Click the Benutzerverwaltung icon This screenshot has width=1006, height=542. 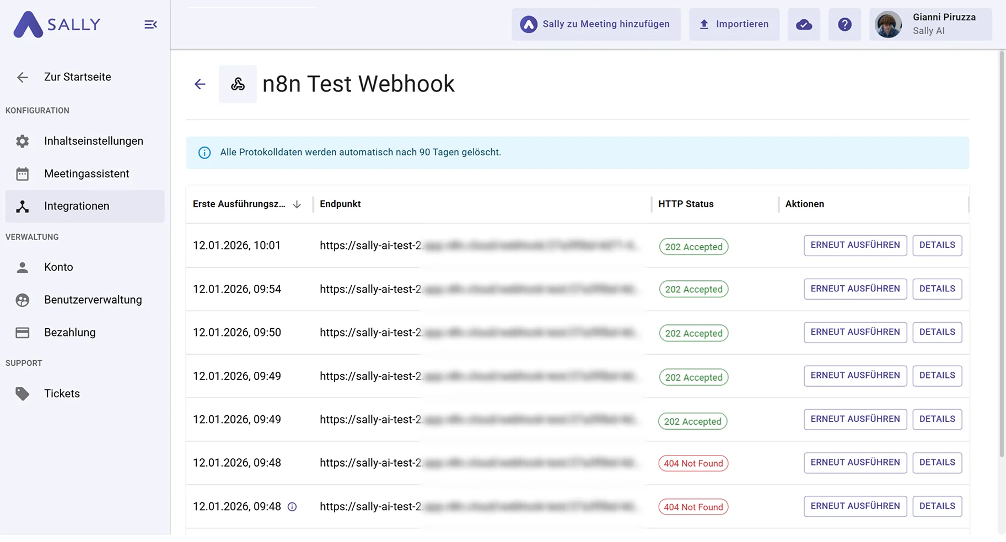(x=22, y=300)
